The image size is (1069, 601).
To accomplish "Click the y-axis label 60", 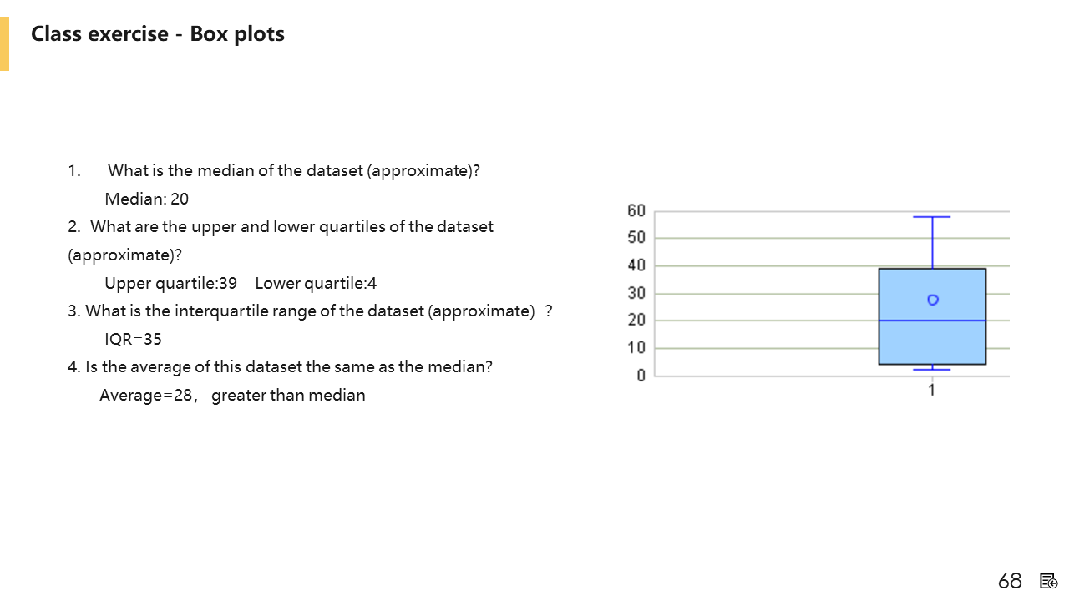I will (636, 211).
